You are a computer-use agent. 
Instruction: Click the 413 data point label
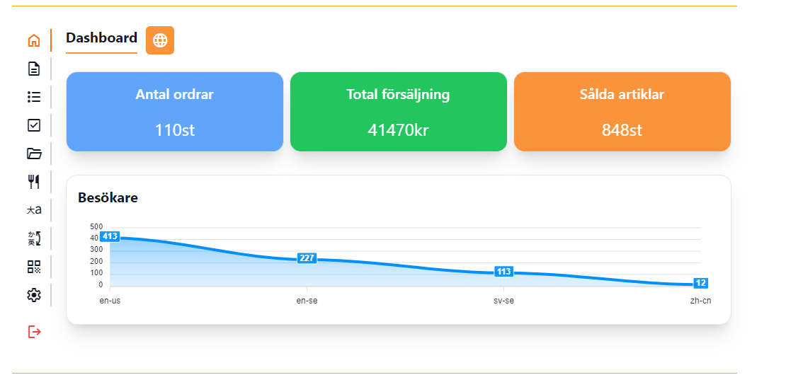(110, 236)
